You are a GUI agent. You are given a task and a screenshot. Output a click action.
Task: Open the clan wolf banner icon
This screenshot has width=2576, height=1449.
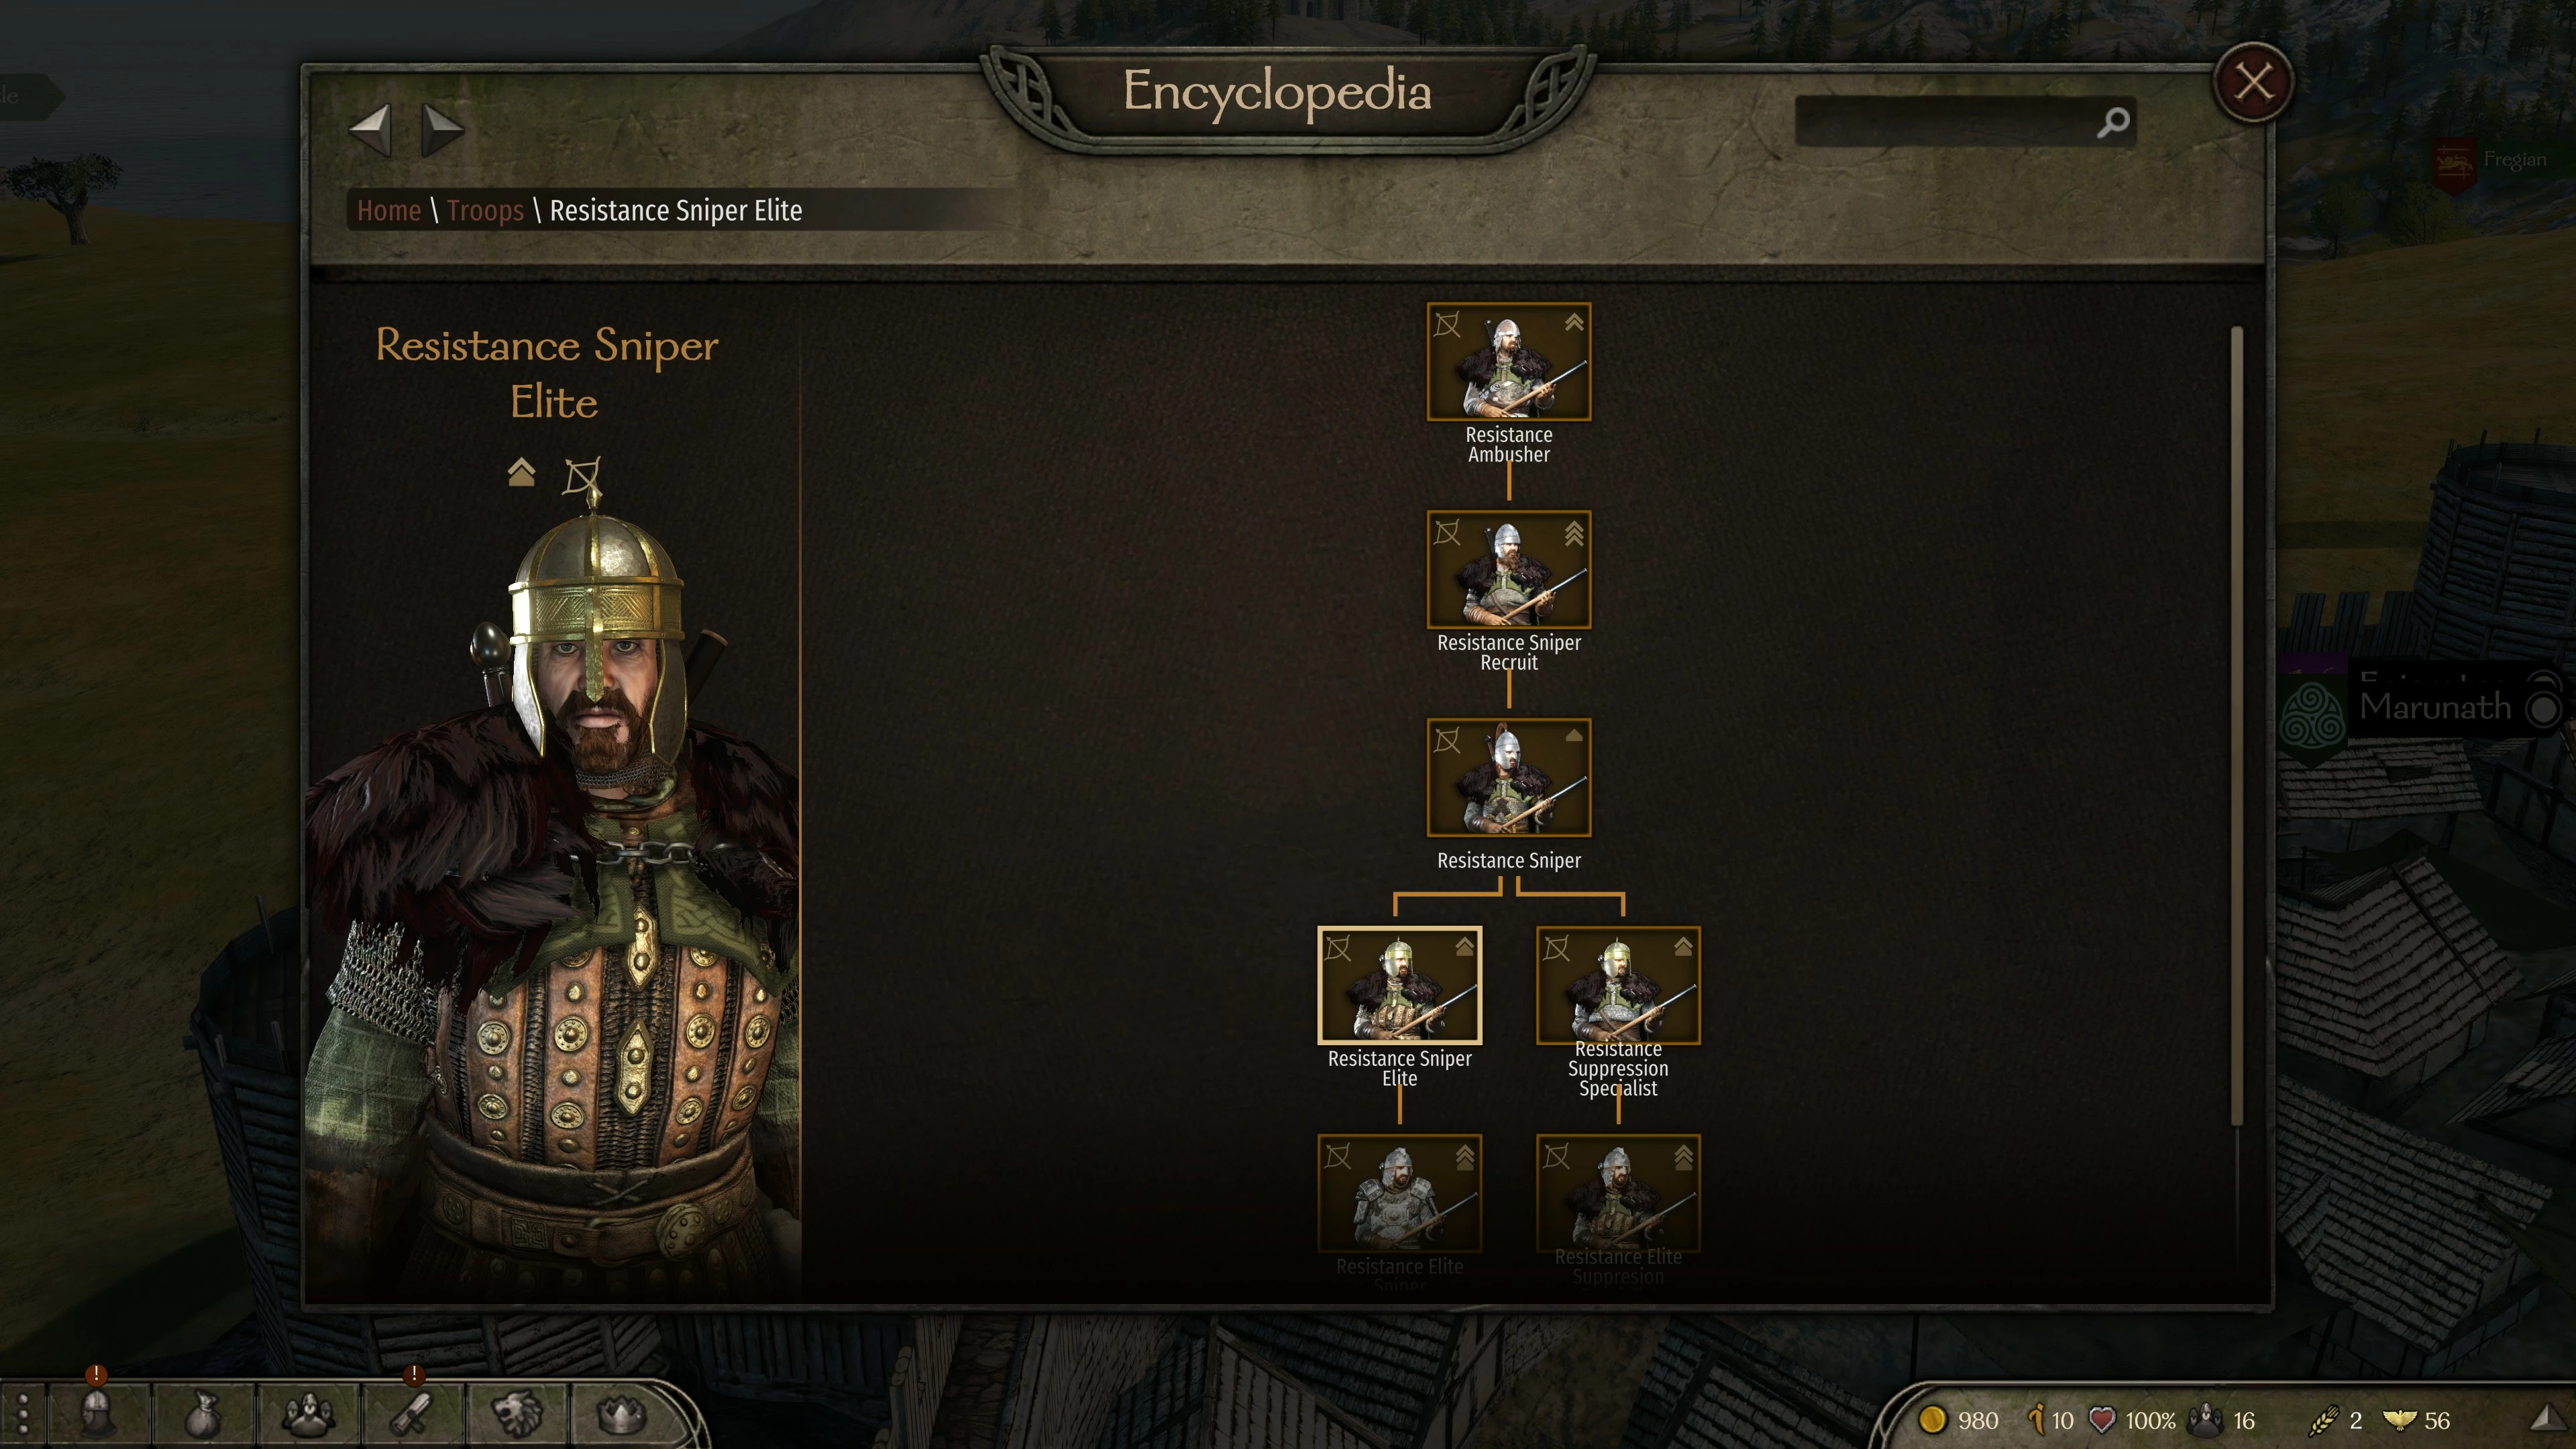(518, 1414)
